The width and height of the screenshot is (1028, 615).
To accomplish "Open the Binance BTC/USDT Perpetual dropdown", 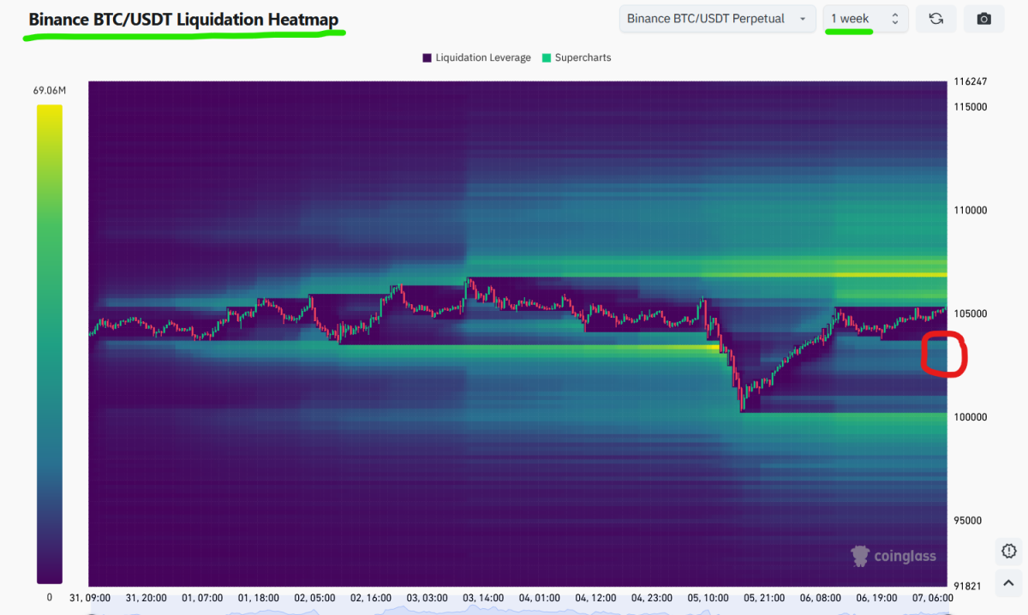I will [x=717, y=19].
